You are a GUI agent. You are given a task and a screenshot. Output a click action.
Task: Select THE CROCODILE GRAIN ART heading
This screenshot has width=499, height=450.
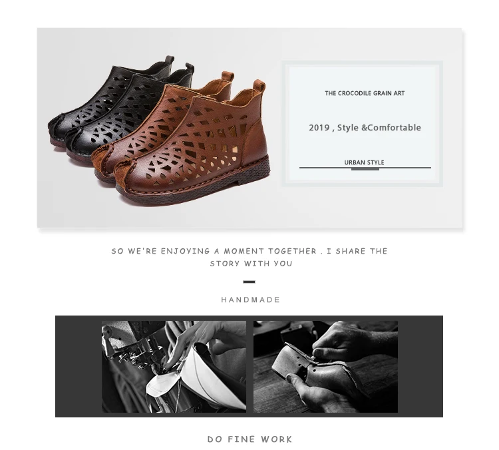point(365,93)
